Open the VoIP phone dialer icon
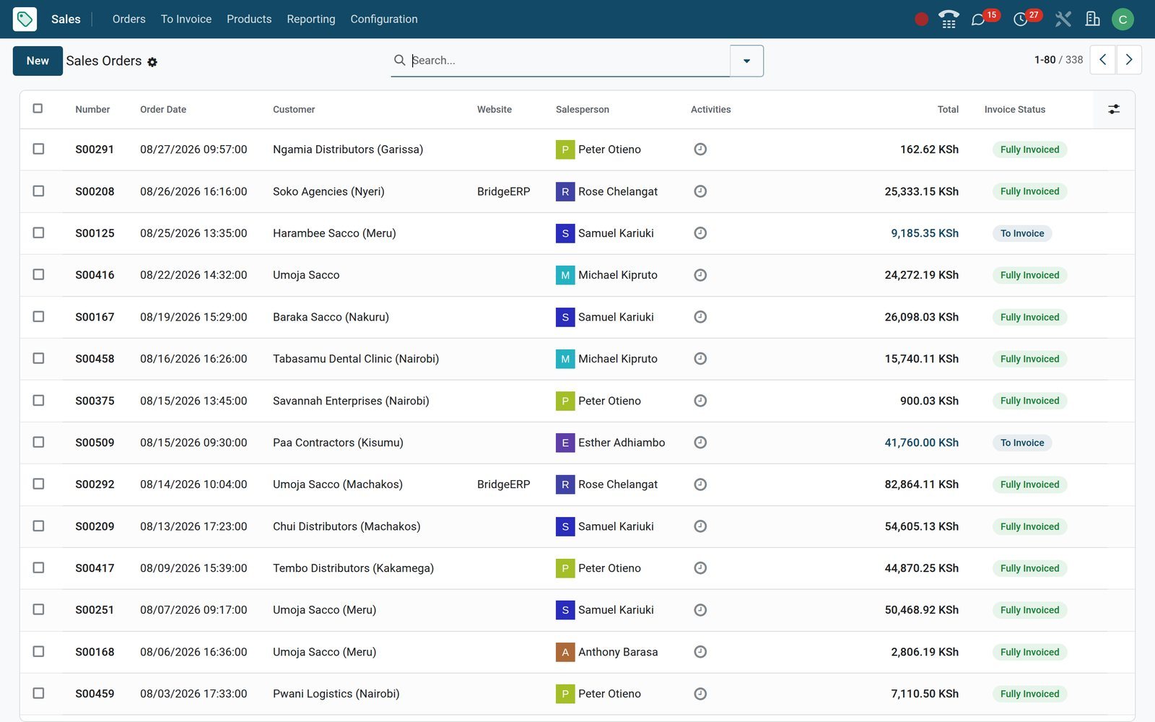This screenshot has height=722, width=1155. (949, 19)
